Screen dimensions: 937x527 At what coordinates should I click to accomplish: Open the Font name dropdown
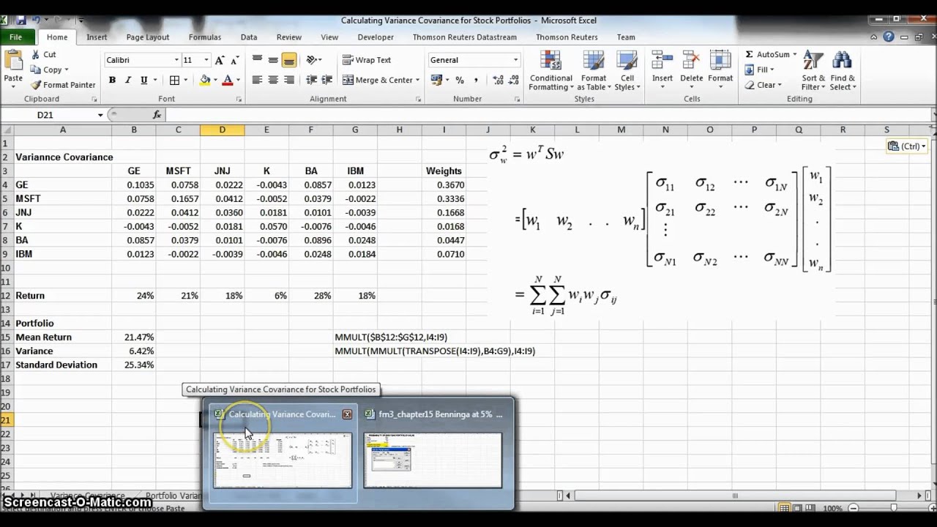pos(176,60)
